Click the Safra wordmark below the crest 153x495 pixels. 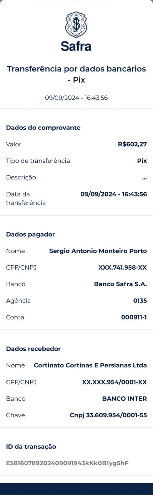(x=76, y=46)
